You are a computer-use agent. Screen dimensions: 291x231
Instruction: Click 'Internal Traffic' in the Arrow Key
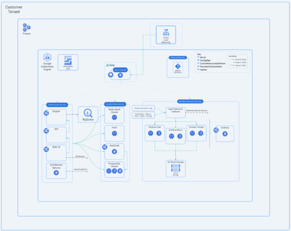click(x=241, y=59)
